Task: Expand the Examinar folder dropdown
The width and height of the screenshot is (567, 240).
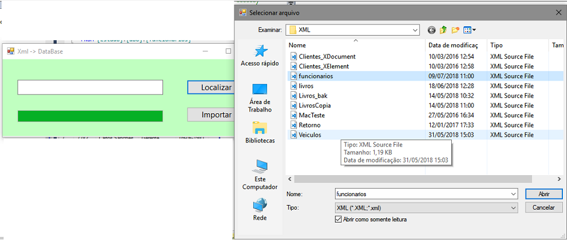Action: pyautogui.click(x=414, y=30)
